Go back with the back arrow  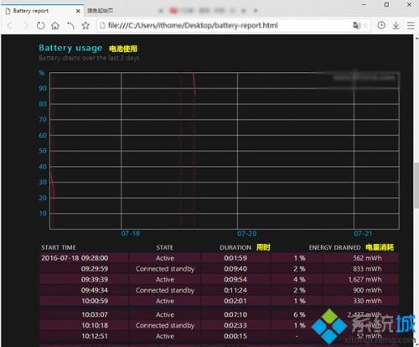pyautogui.click(x=10, y=26)
